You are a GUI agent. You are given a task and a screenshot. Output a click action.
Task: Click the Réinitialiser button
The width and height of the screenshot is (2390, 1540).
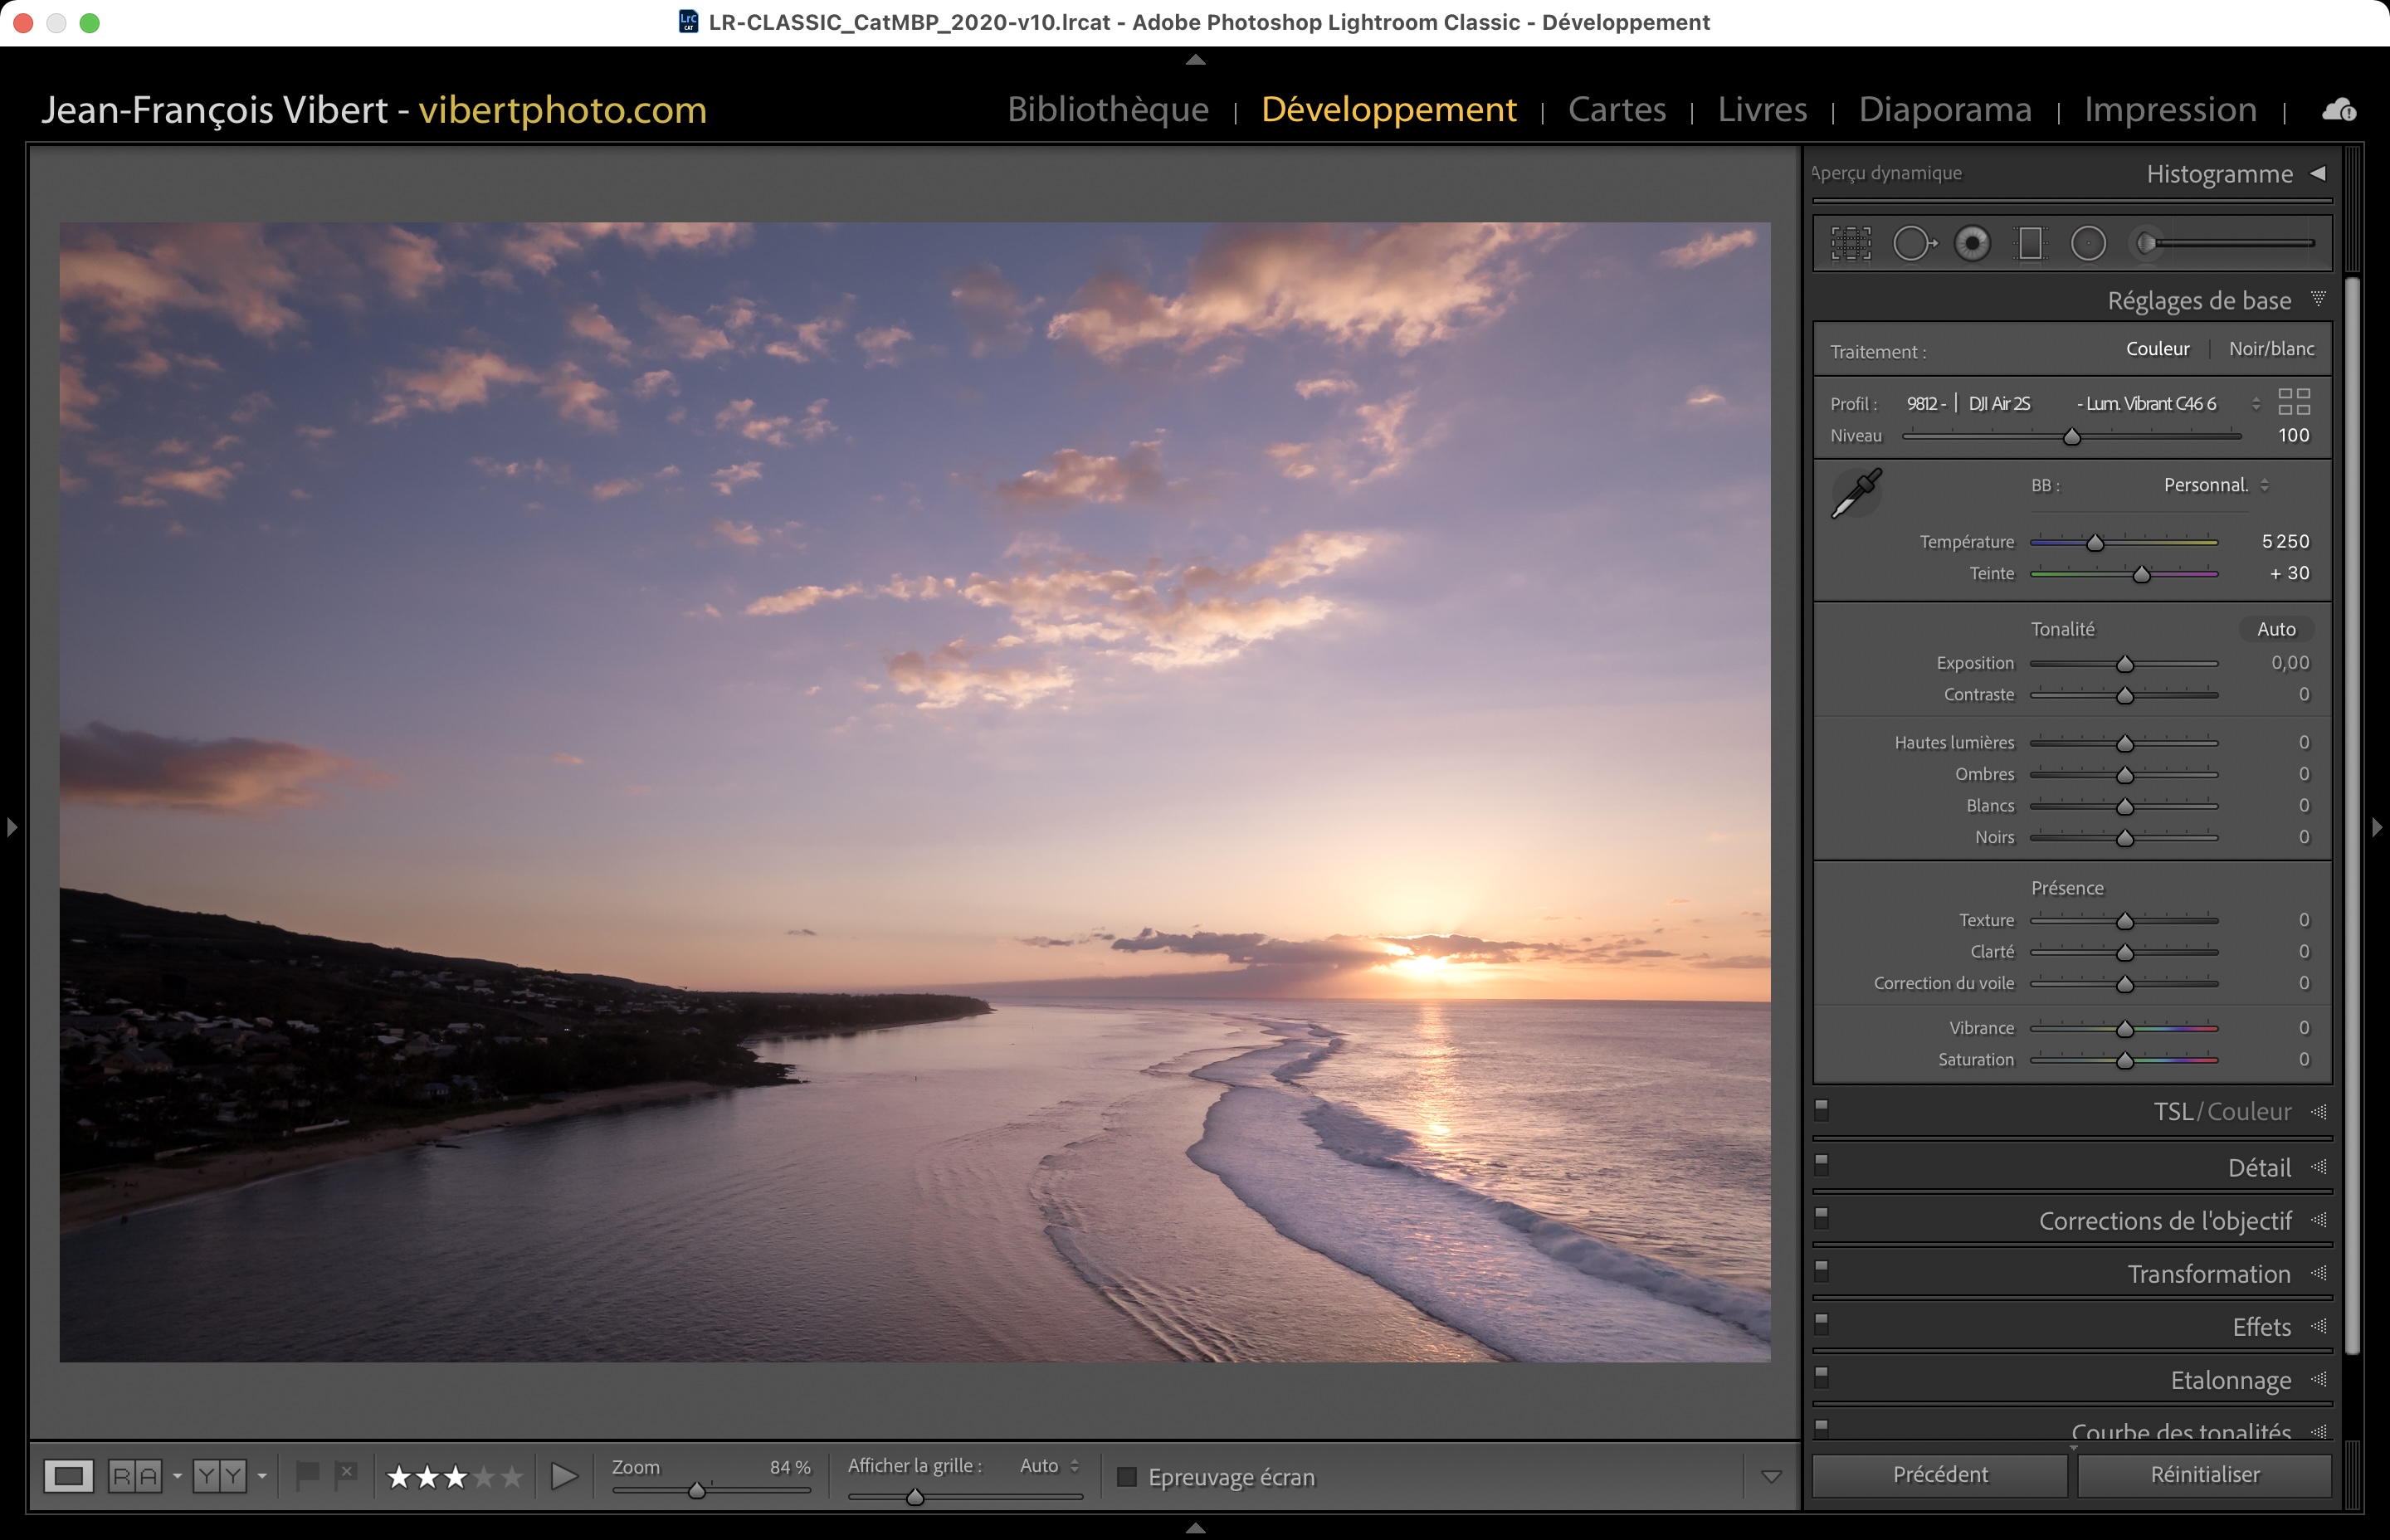[x=2204, y=1475]
